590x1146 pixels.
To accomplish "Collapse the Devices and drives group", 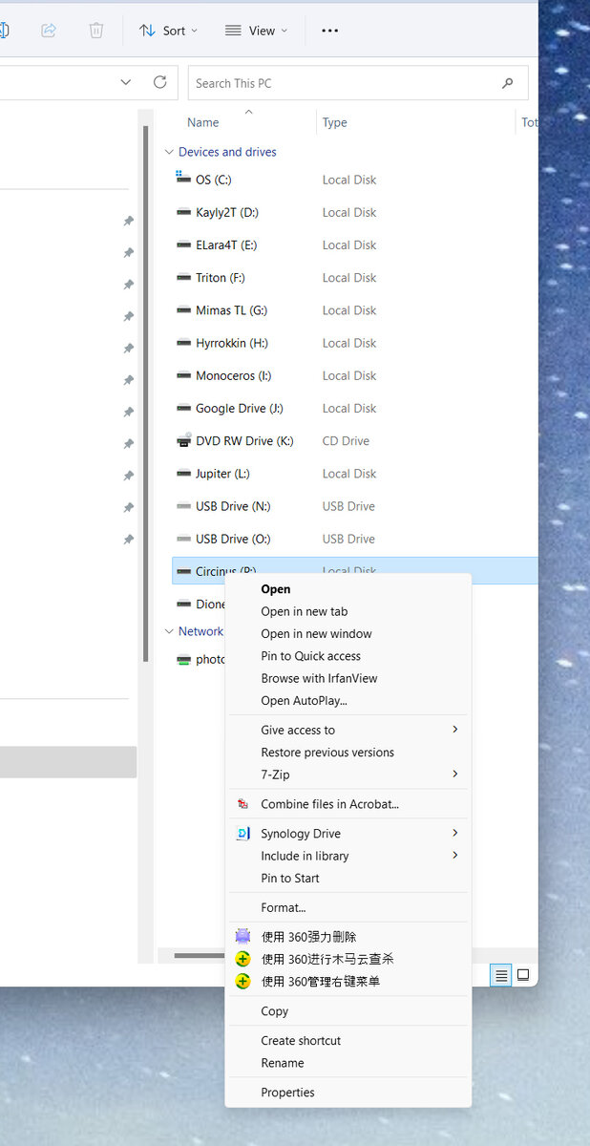I will 169,152.
